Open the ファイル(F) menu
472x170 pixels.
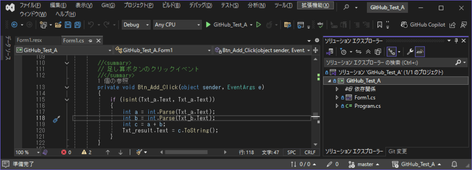(x=30, y=6)
